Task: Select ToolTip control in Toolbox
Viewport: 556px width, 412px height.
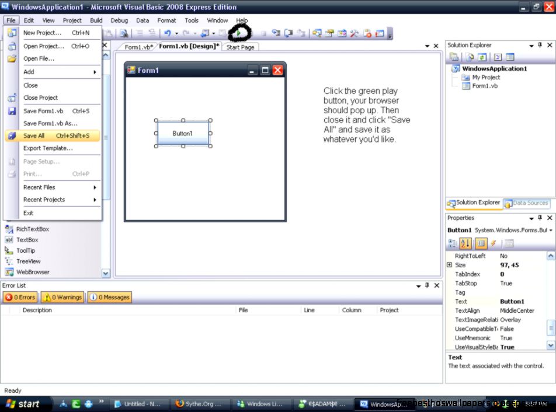Action: 20,251
